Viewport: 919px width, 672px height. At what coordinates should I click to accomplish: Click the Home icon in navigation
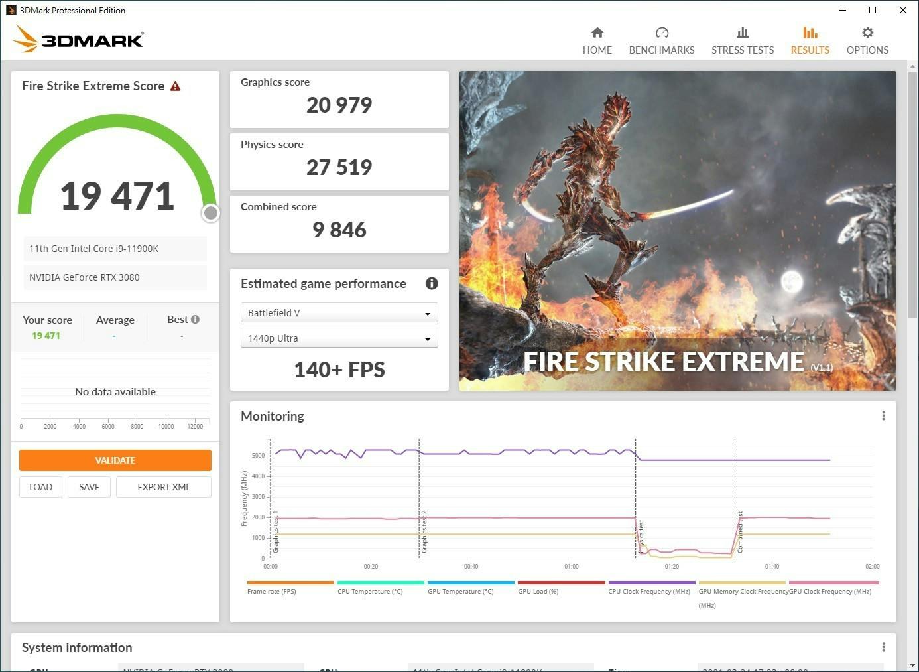pos(597,33)
